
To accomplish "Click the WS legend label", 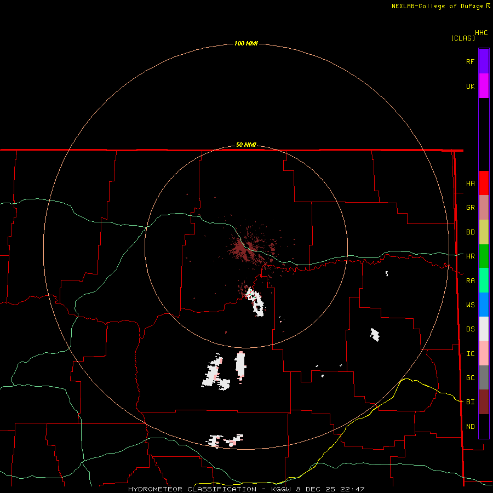I will [470, 305].
